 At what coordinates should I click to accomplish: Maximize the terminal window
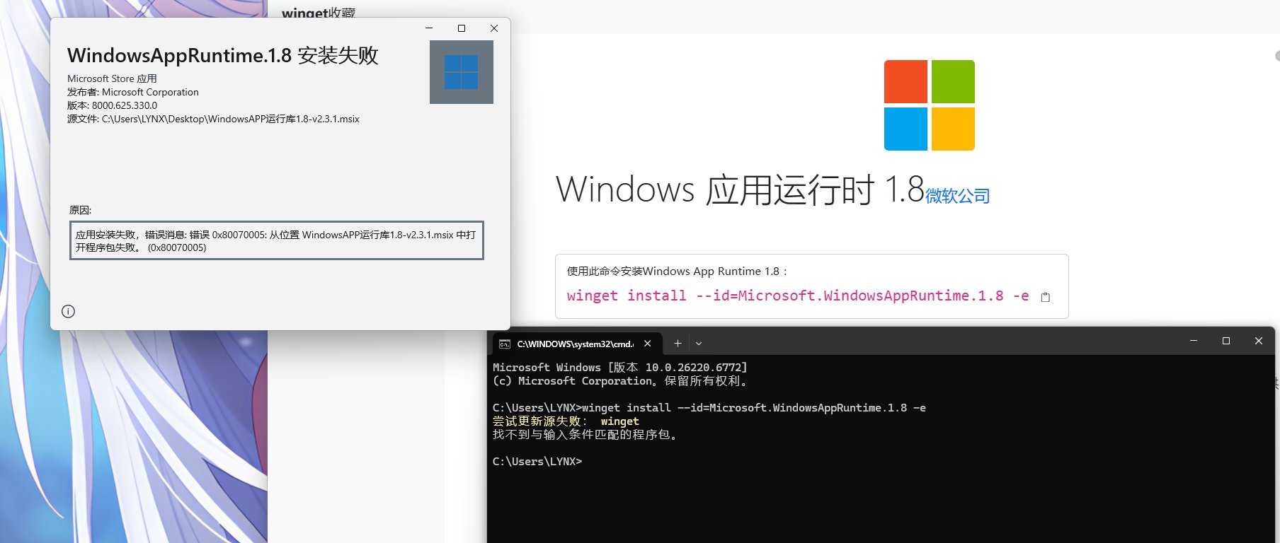1226,341
